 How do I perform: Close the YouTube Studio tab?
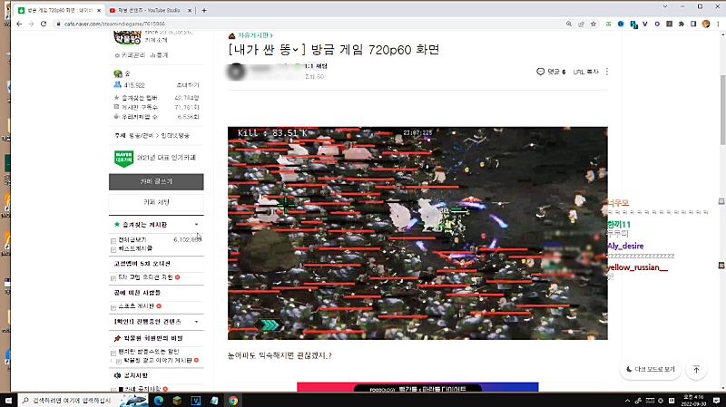[x=190, y=10]
